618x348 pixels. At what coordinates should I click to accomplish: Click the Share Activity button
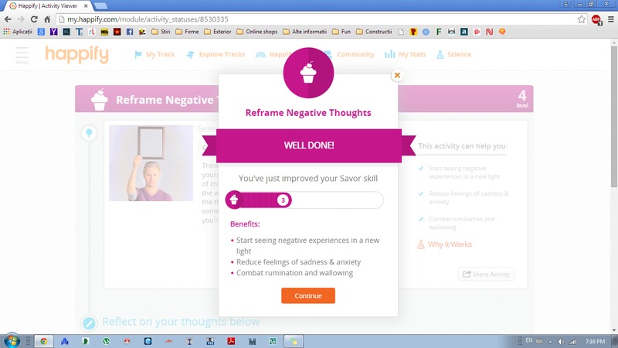[486, 275]
